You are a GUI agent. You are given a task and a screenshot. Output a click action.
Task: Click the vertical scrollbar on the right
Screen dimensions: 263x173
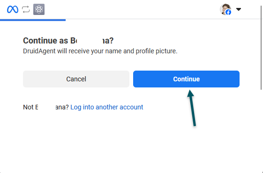click(261, 48)
